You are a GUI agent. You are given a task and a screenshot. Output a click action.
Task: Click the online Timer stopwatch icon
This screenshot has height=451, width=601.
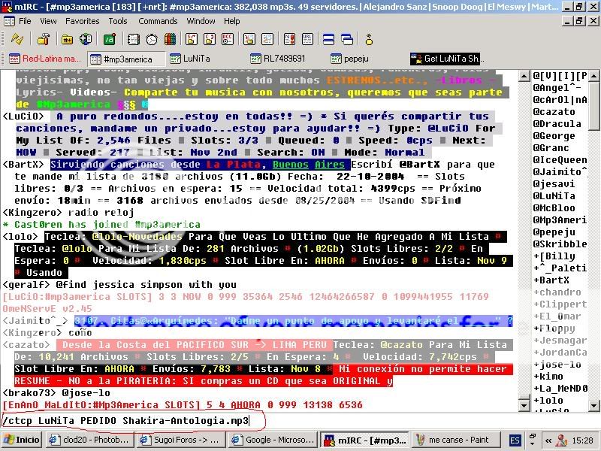[x=152, y=39]
